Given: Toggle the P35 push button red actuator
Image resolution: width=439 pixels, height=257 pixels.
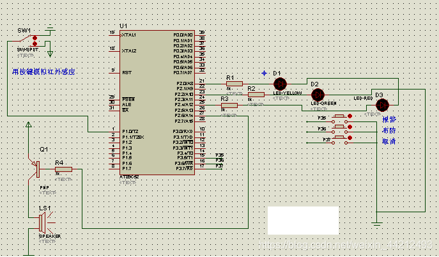Looking at the screenshot, I should pos(350,116).
